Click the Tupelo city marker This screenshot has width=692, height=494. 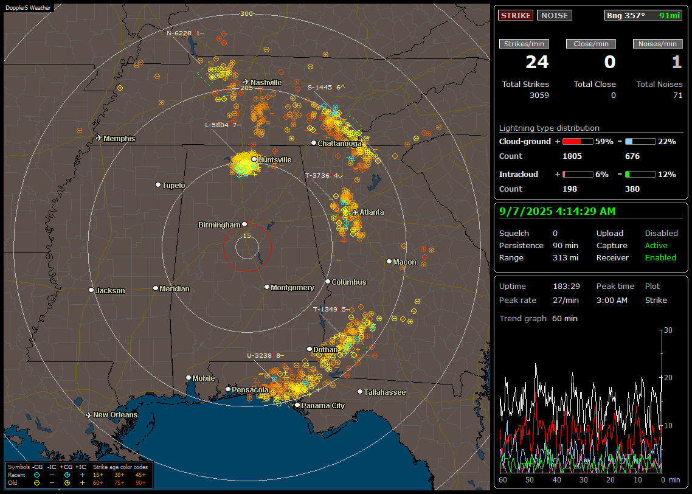(x=158, y=184)
